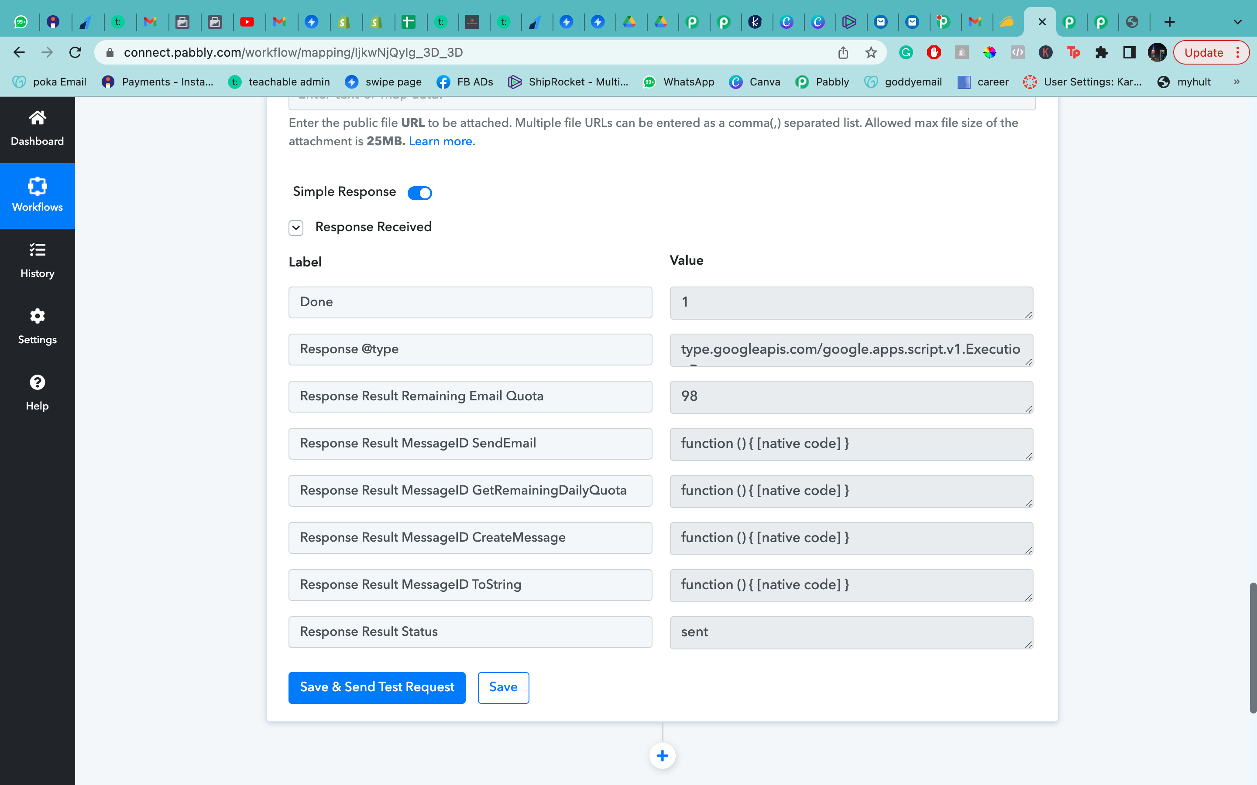Click the Chrome Update button
Image resolution: width=1257 pixels, height=785 pixels.
(1211, 52)
